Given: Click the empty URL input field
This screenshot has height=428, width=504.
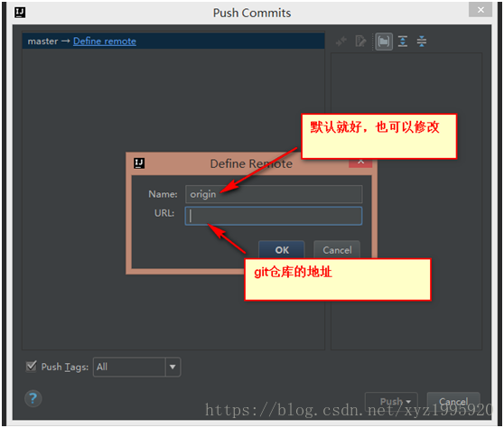Looking at the screenshot, I should point(274,216).
